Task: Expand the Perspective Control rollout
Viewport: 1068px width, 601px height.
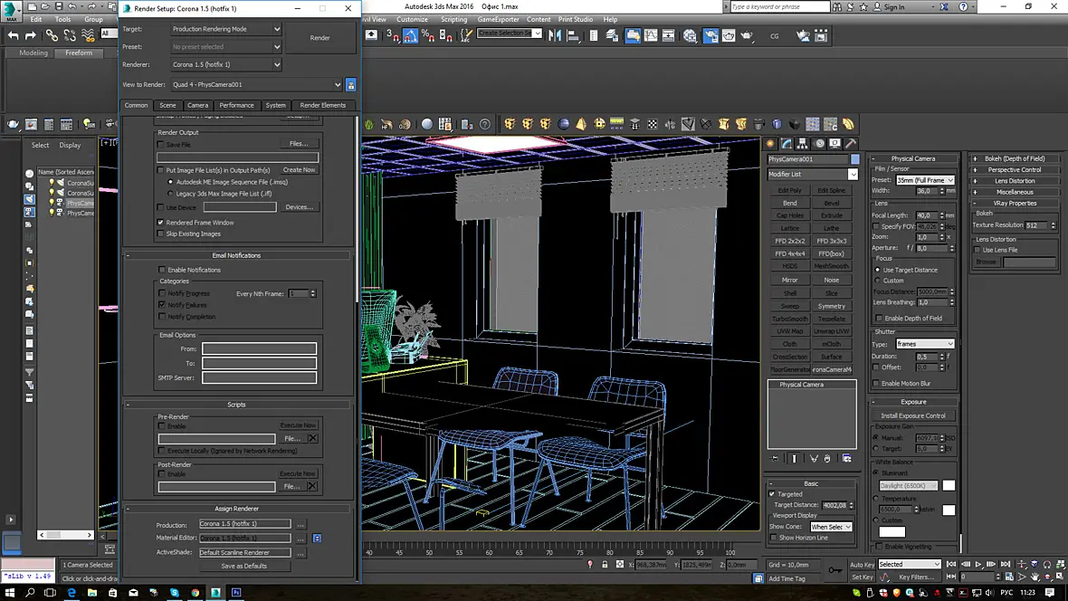Action: click(x=1015, y=169)
